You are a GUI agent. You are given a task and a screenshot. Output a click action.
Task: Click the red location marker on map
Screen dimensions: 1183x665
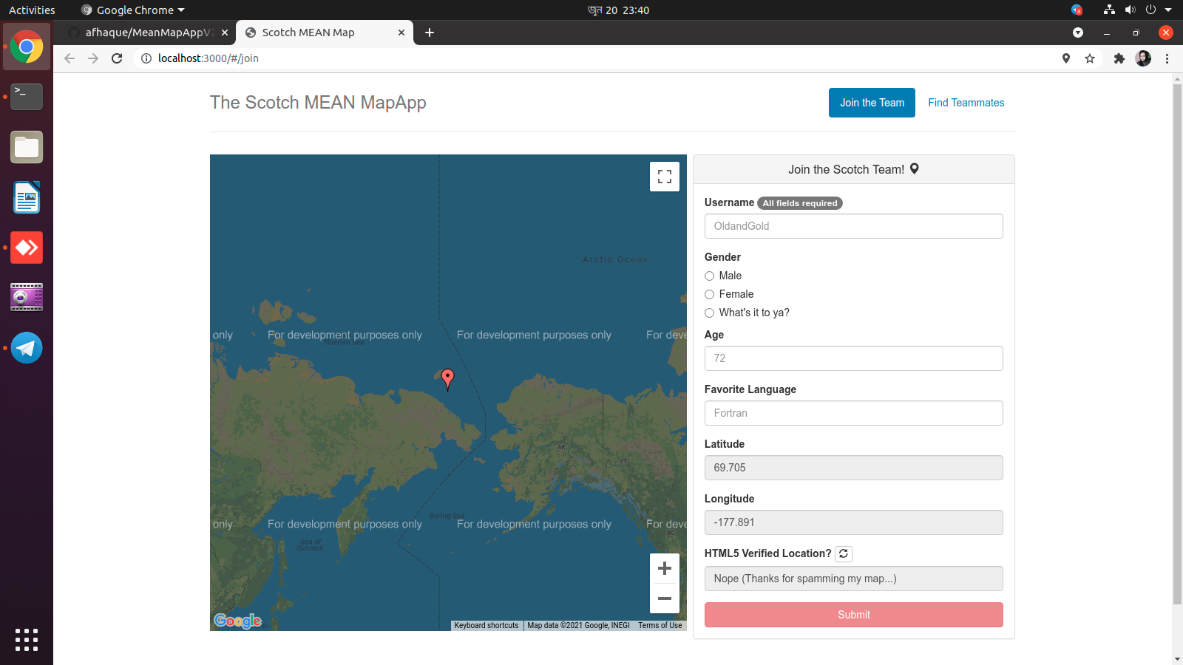(x=447, y=380)
